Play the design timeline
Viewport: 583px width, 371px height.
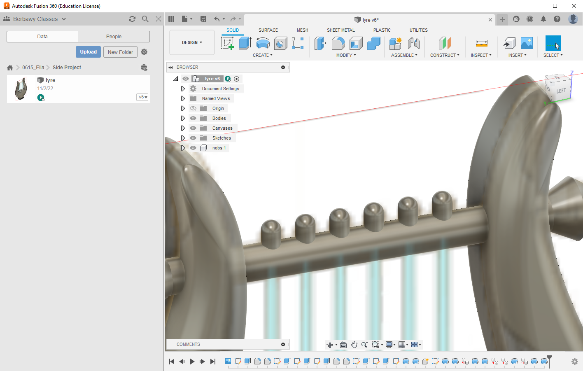[192, 362]
